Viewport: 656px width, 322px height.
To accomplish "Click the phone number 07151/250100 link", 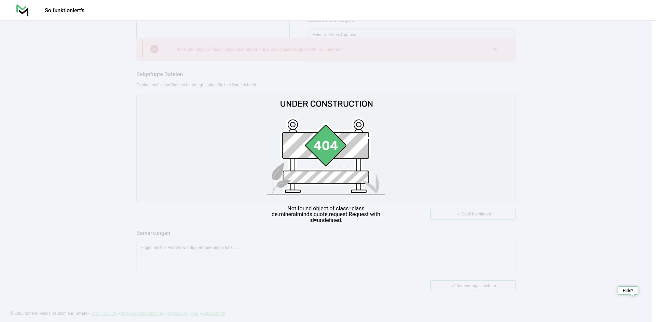I will coord(104,313).
